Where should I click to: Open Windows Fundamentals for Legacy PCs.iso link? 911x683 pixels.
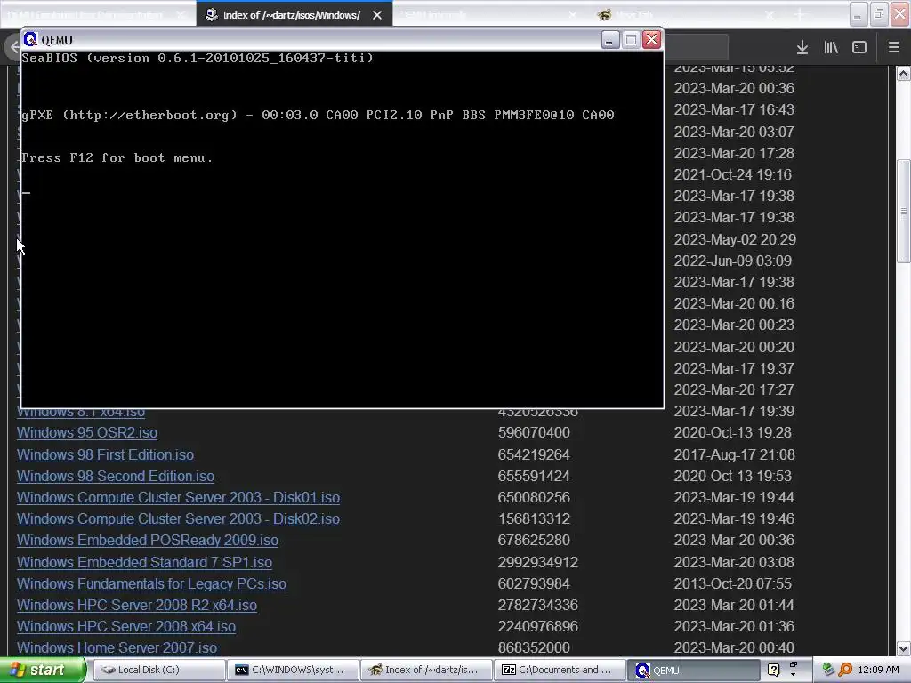[x=151, y=583]
